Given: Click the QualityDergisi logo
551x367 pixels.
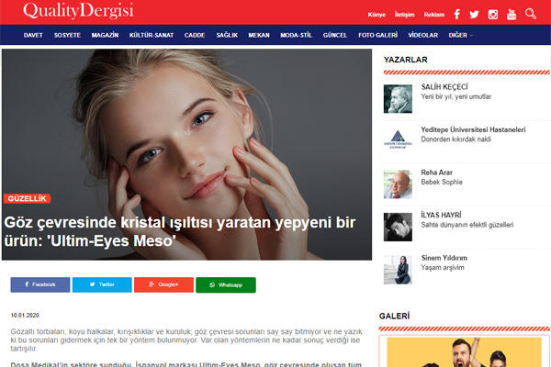Looking at the screenshot, I should (x=65, y=12).
